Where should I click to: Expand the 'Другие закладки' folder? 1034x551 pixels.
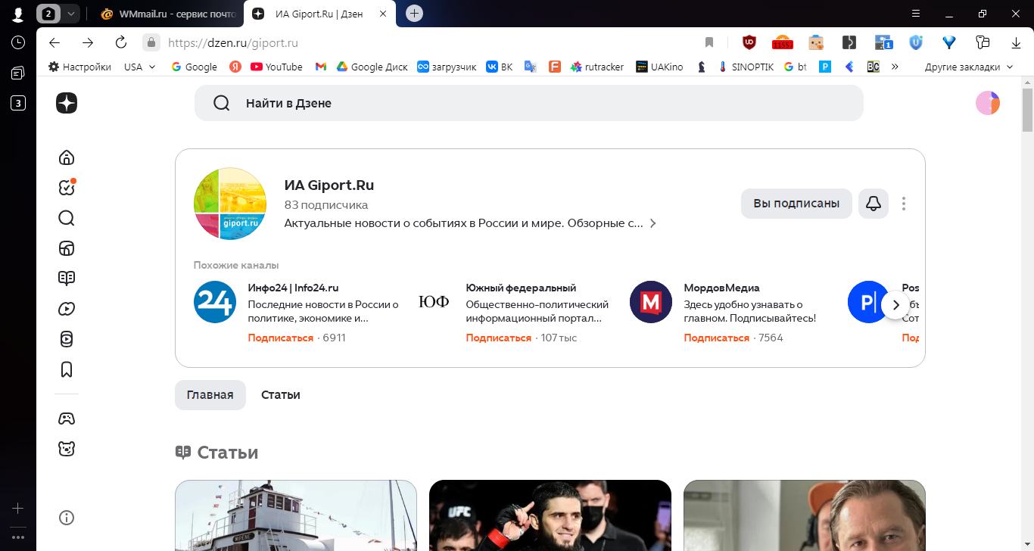(x=969, y=67)
